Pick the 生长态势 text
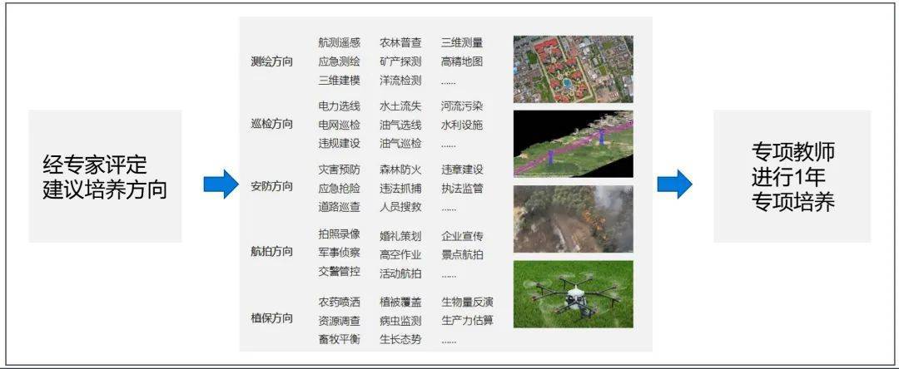This screenshot has width=899, height=369. [x=400, y=339]
